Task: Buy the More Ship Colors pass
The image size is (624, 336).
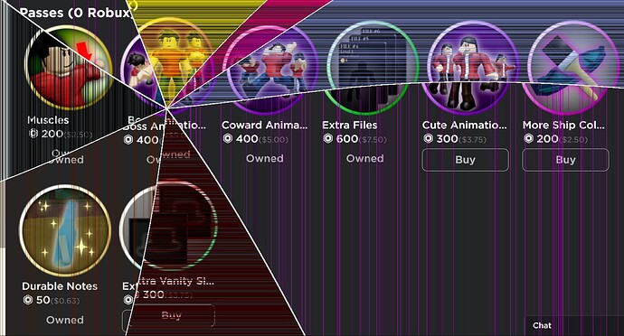Action: [565, 160]
